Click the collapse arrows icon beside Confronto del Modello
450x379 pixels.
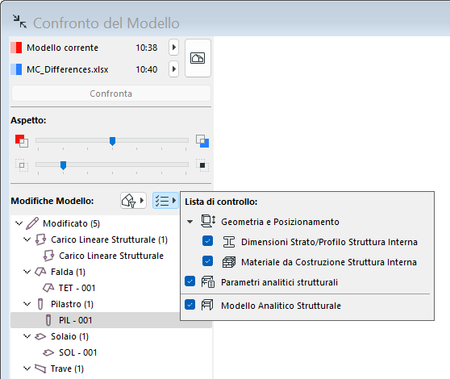coord(20,22)
